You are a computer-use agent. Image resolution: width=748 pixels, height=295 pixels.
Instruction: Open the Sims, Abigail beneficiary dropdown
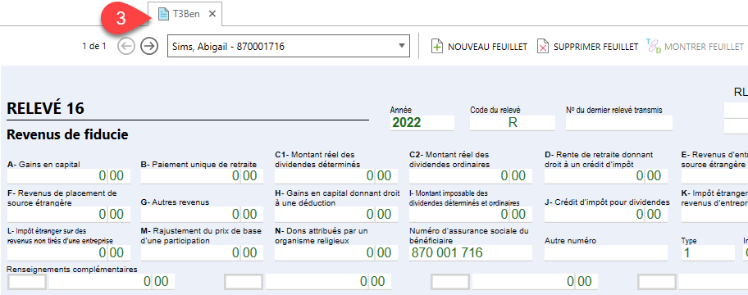288,46
